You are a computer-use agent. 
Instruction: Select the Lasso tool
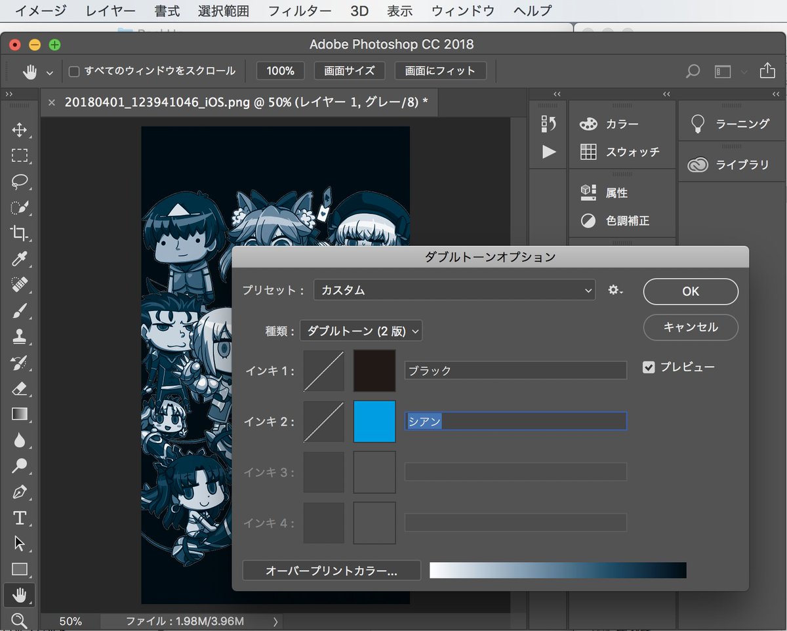[x=19, y=182]
